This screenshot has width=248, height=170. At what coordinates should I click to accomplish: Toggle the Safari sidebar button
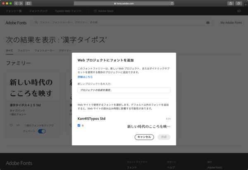pyautogui.click(x=28, y=3)
